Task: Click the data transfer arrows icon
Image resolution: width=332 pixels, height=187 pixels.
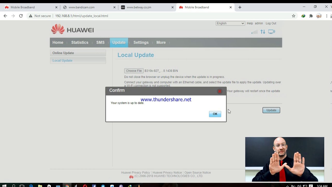Action: point(263,32)
